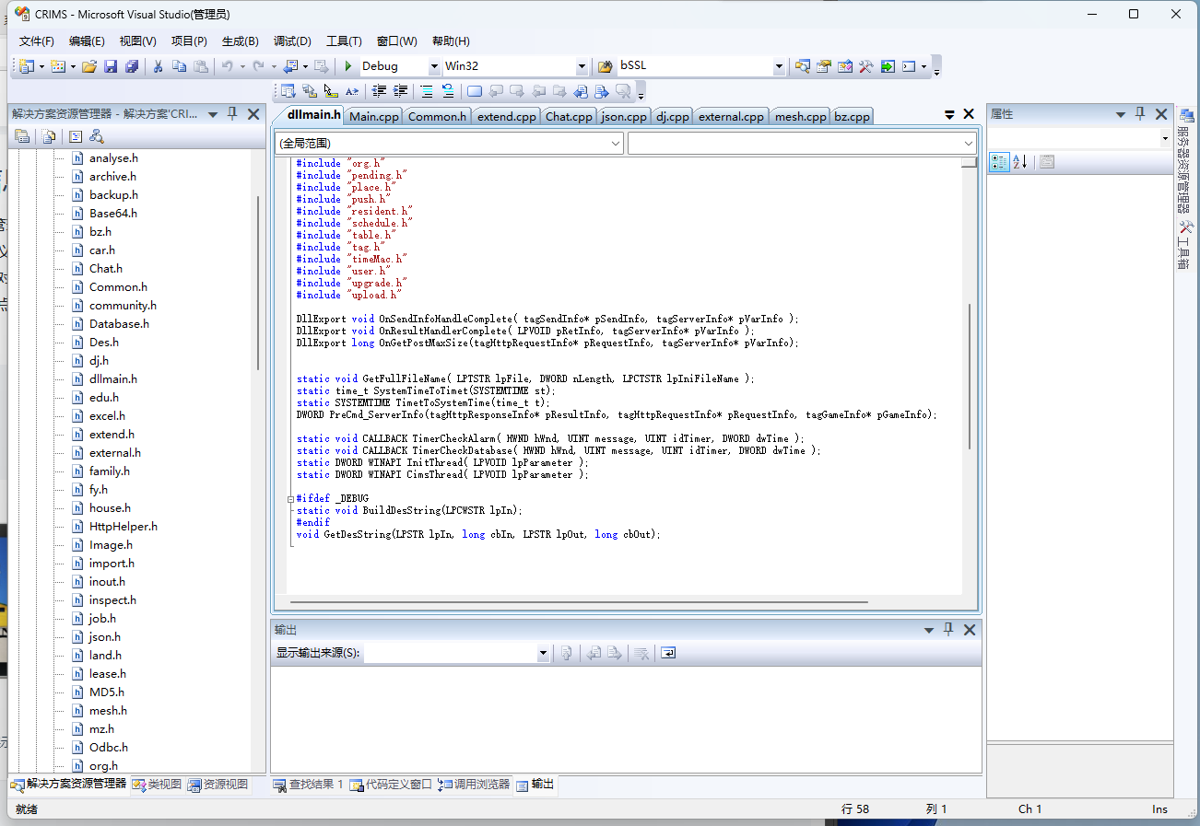Select HttpHelper.h in the solution tree

click(x=124, y=526)
